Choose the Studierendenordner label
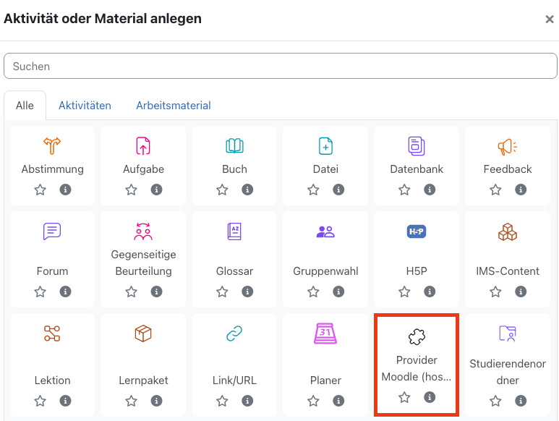 [508, 372]
